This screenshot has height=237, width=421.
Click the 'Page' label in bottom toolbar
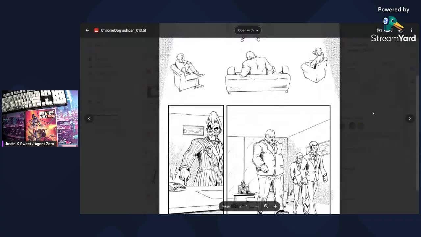[226, 206]
